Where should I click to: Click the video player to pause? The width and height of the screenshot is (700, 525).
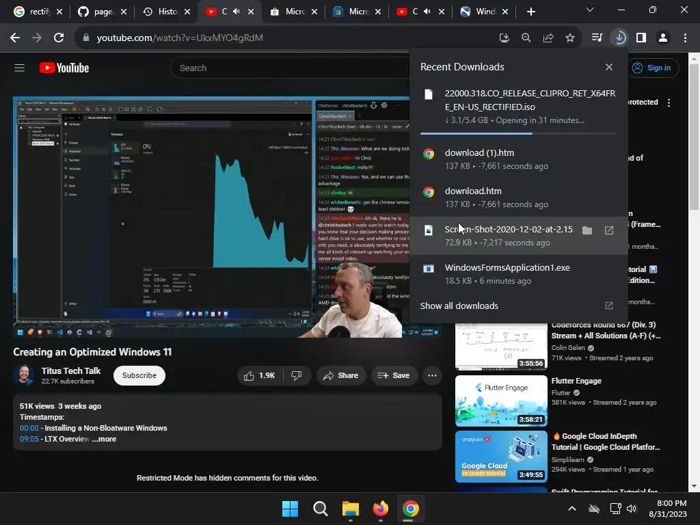(210, 217)
